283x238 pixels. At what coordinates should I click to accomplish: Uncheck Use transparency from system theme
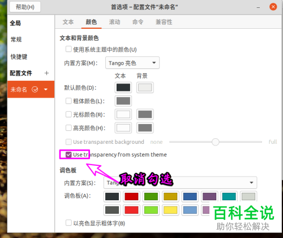coord(68,155)
